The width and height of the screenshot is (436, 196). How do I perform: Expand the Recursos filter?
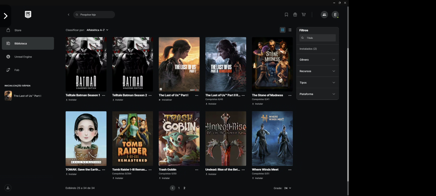point(318,71)
